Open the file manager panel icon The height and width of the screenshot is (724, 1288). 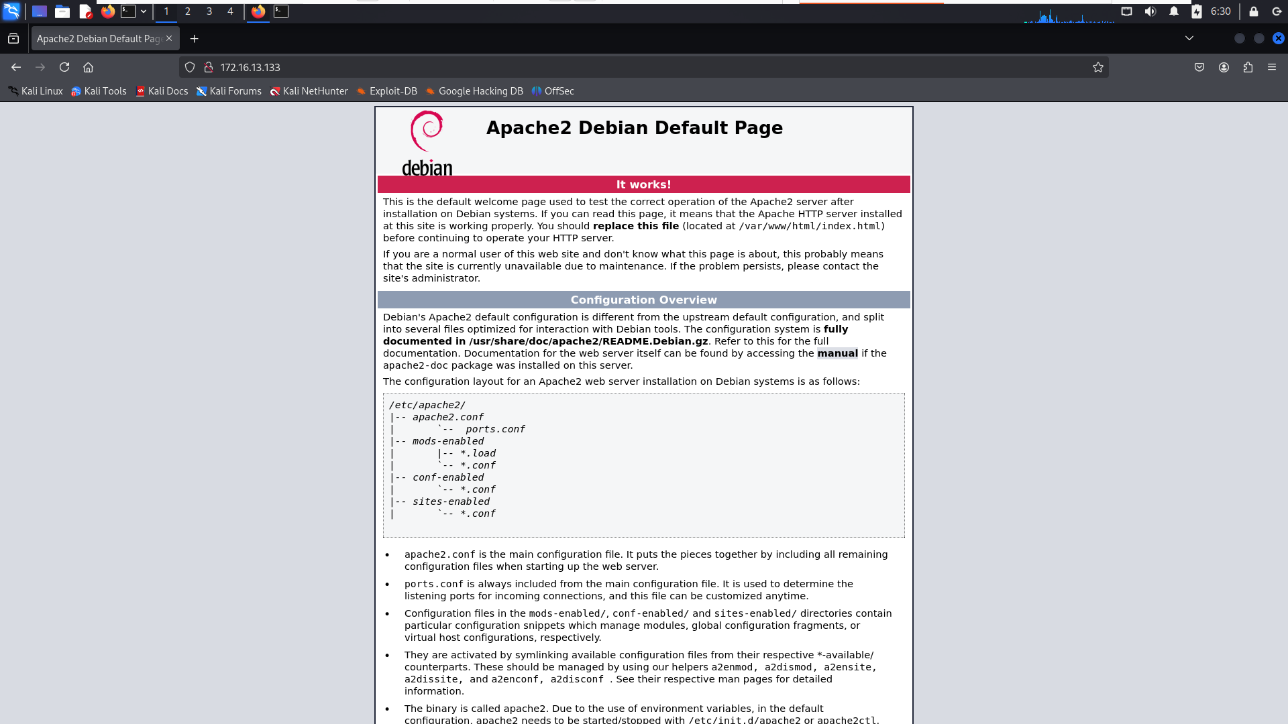click(62, 11)
